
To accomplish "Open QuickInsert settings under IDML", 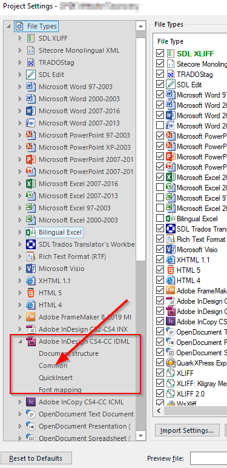I will coord(56,378).
